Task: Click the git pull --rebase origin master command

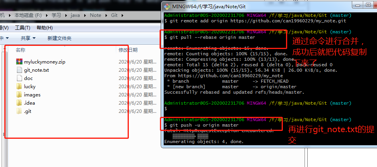Action: [210, 37]
